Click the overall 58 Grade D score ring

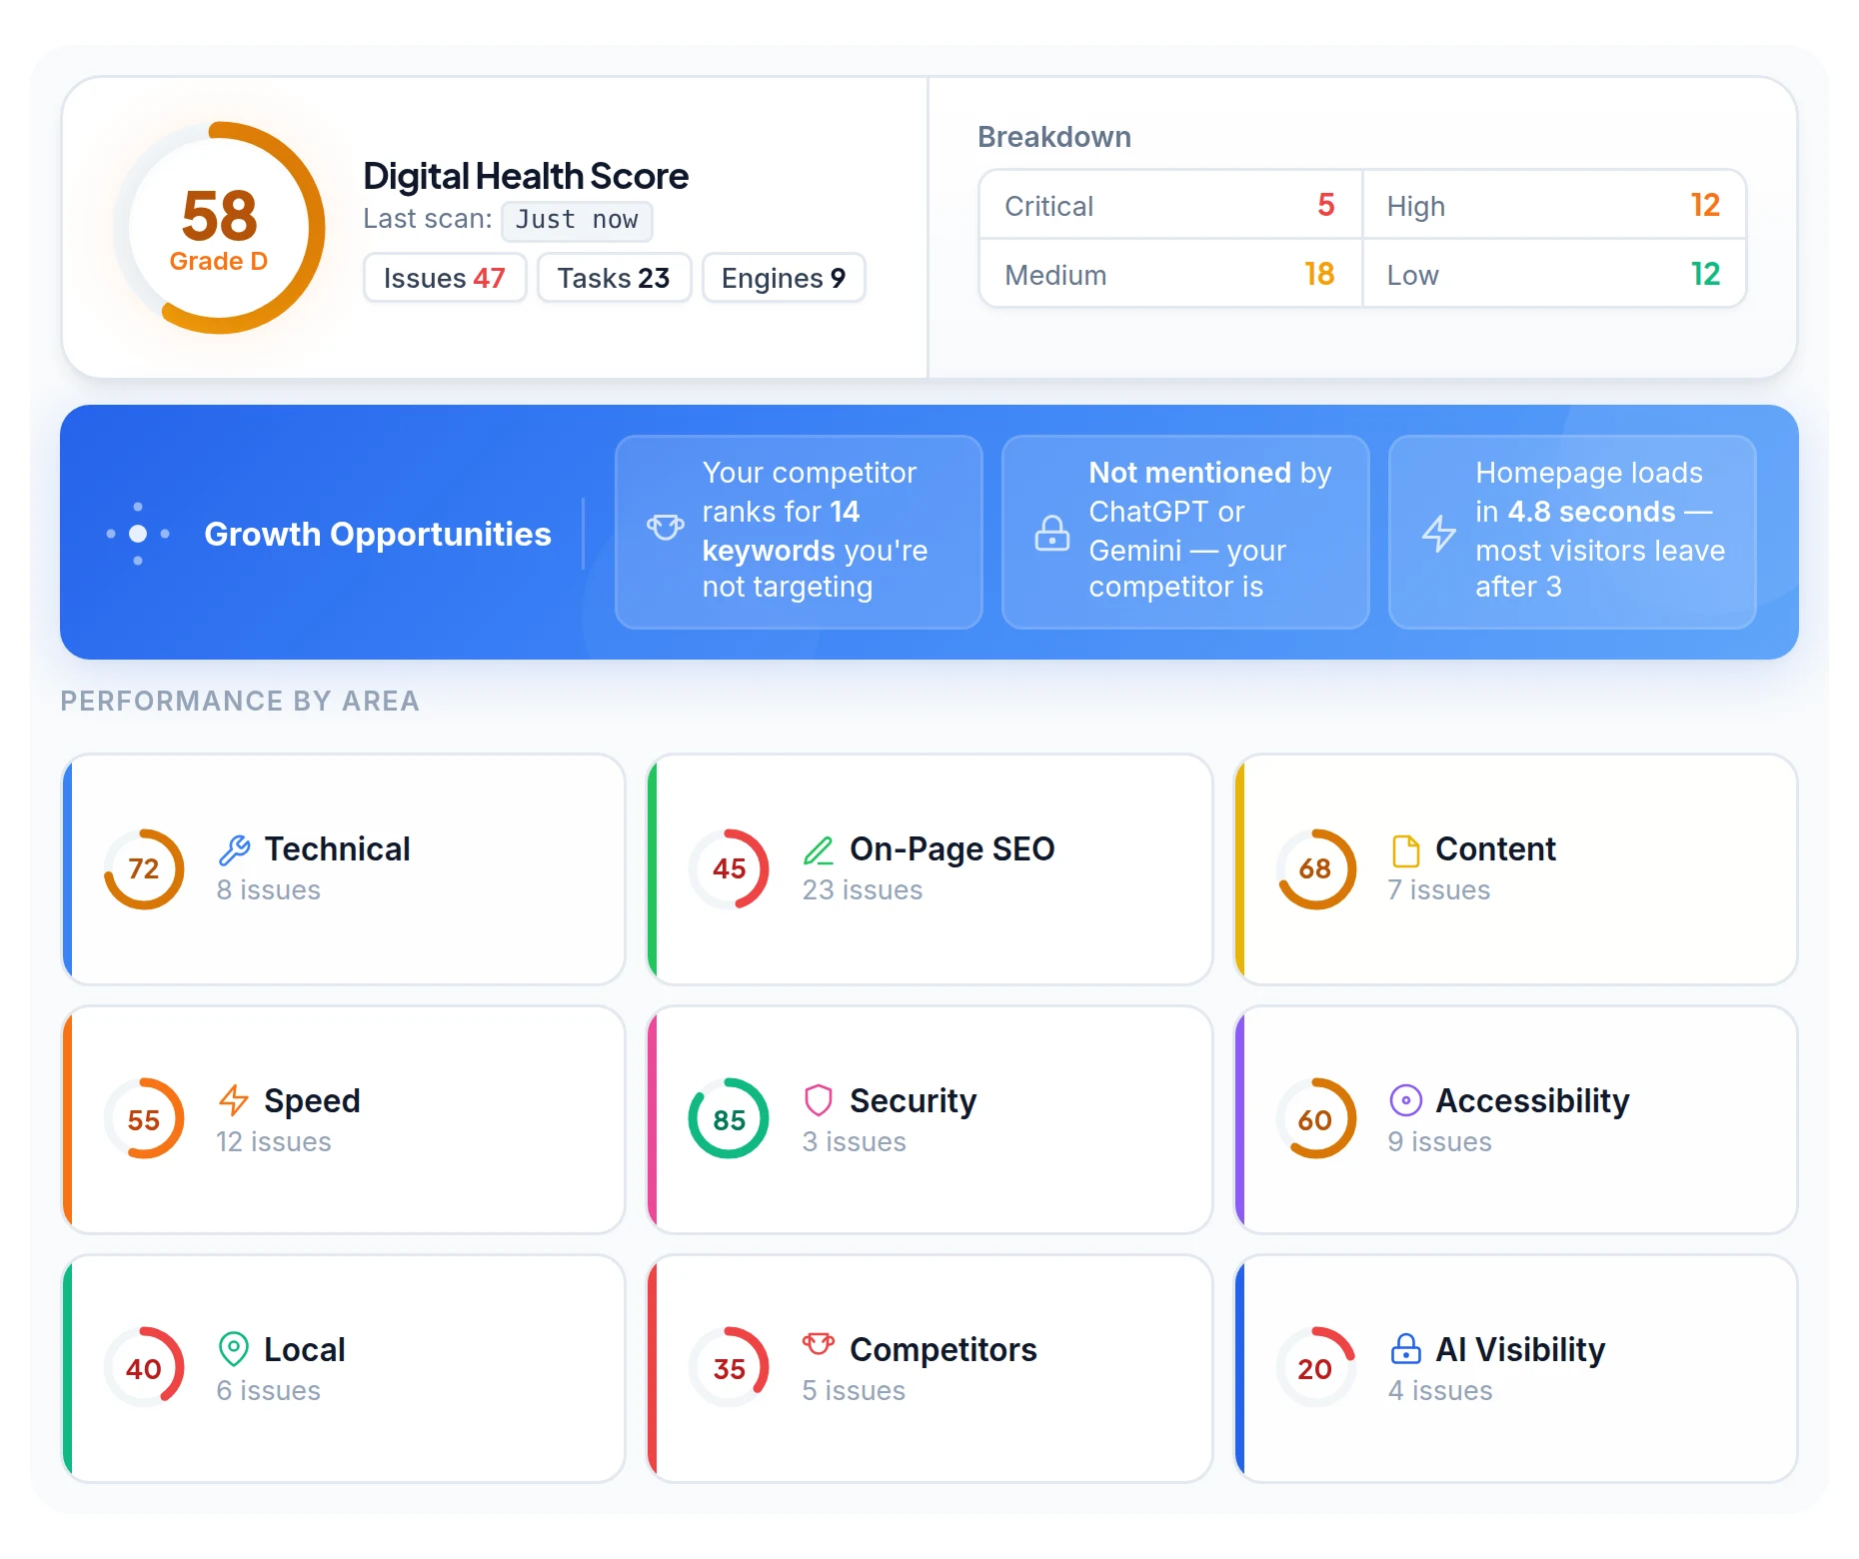point(219,228)
